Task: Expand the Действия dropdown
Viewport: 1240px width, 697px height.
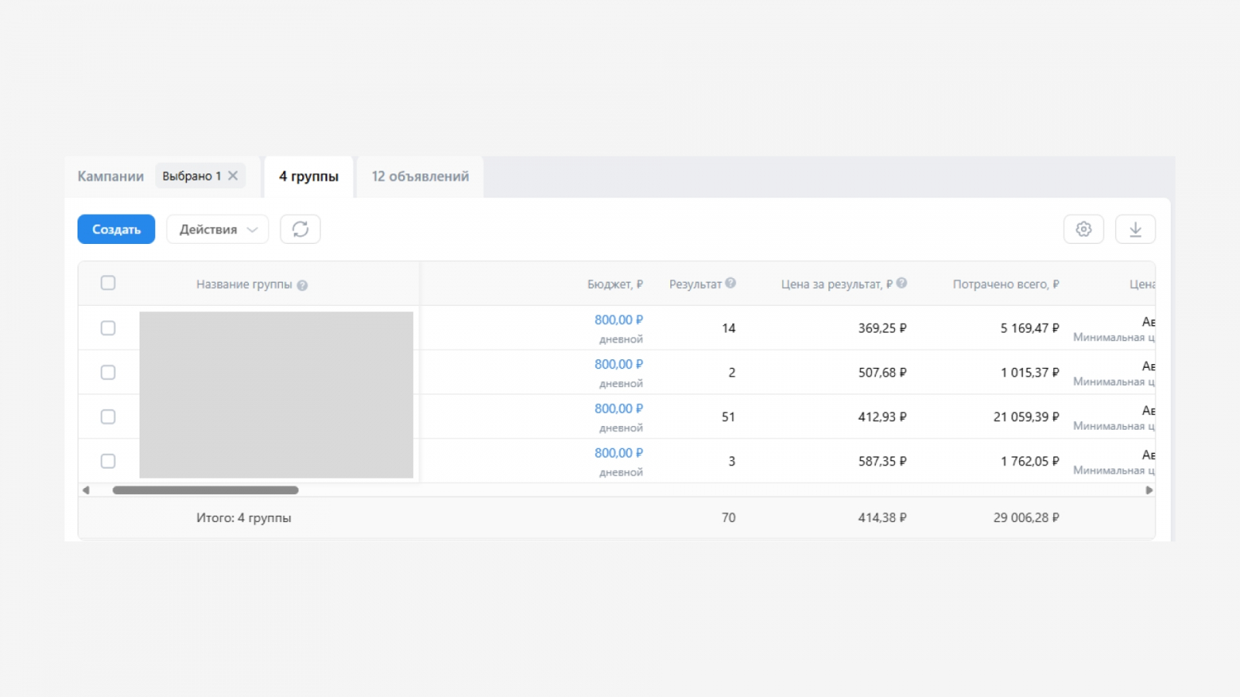Action: [218, 229]
